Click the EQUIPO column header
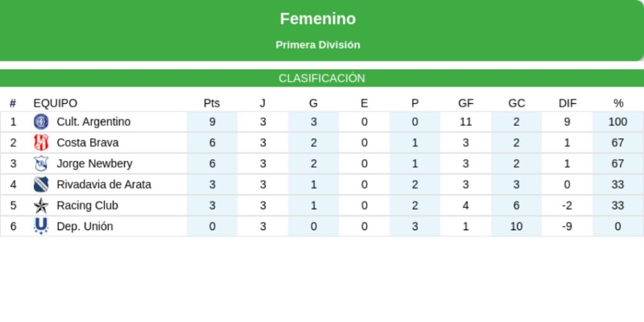 55,103
